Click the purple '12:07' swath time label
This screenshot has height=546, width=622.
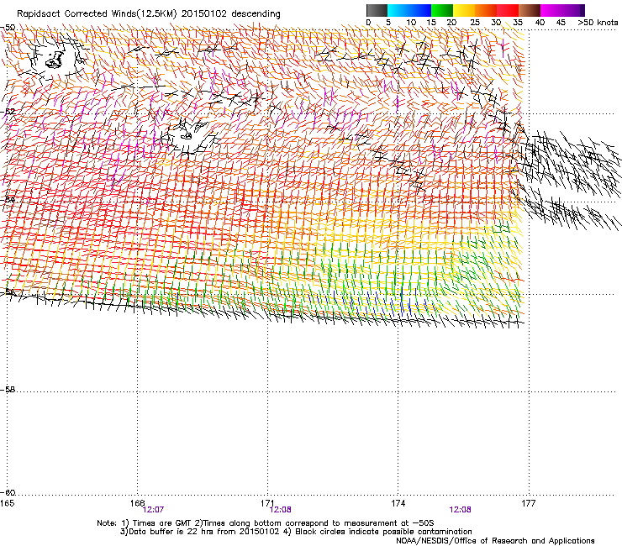[154, 510]
